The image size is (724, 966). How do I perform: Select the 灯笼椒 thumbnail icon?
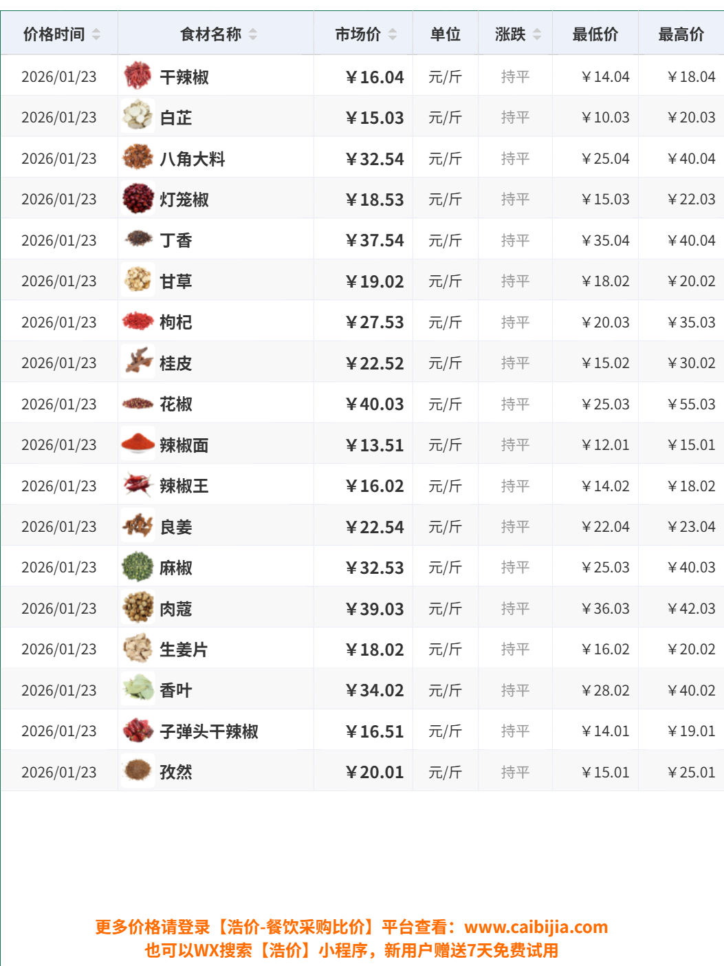138,199
